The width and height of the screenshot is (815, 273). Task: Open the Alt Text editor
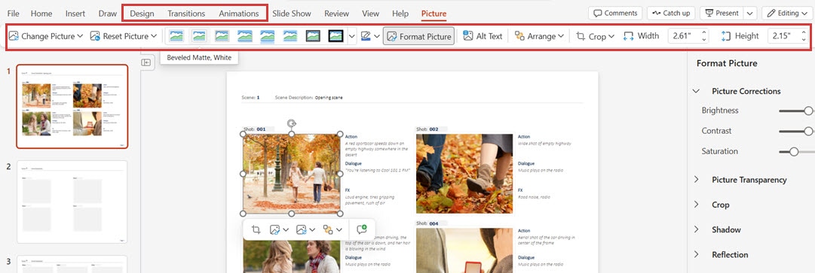click(483, 36)
